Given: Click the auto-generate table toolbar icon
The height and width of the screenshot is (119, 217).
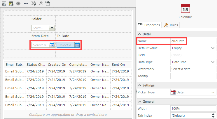Looking at the screenshot, I should [4, 3].
